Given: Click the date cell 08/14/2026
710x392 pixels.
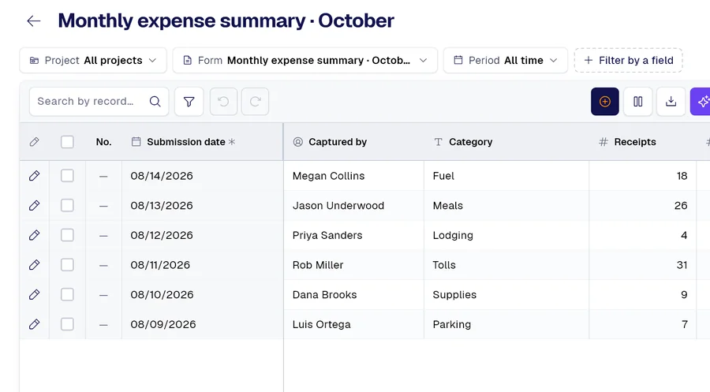Looking at the screenshot, I should coord(203,176).
